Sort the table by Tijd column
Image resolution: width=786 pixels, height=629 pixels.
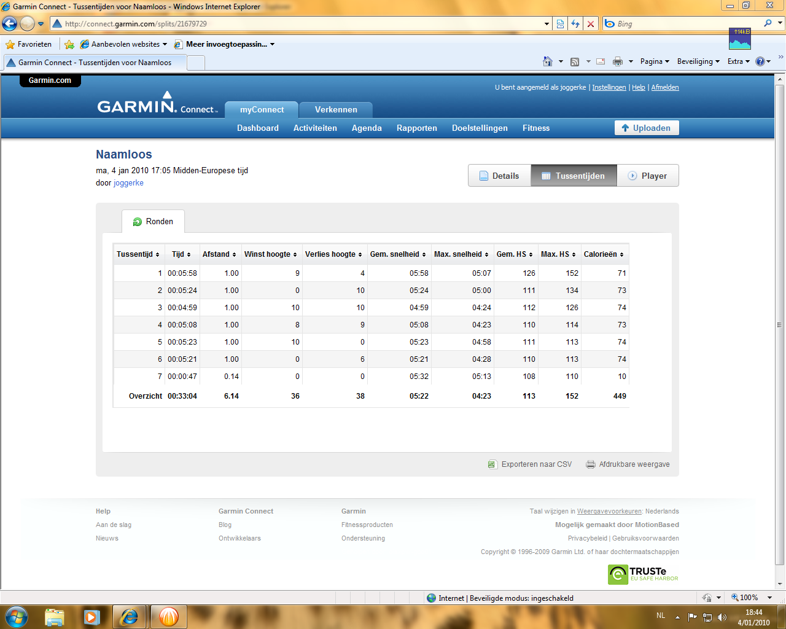(x=181, y=254)
